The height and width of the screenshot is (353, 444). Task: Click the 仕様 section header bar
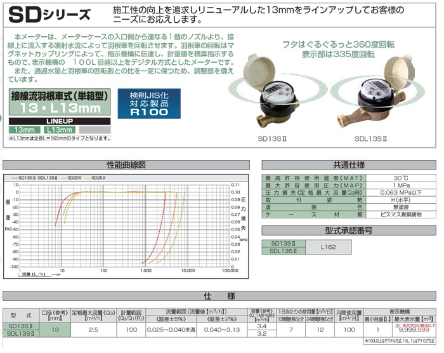[219, 296]
